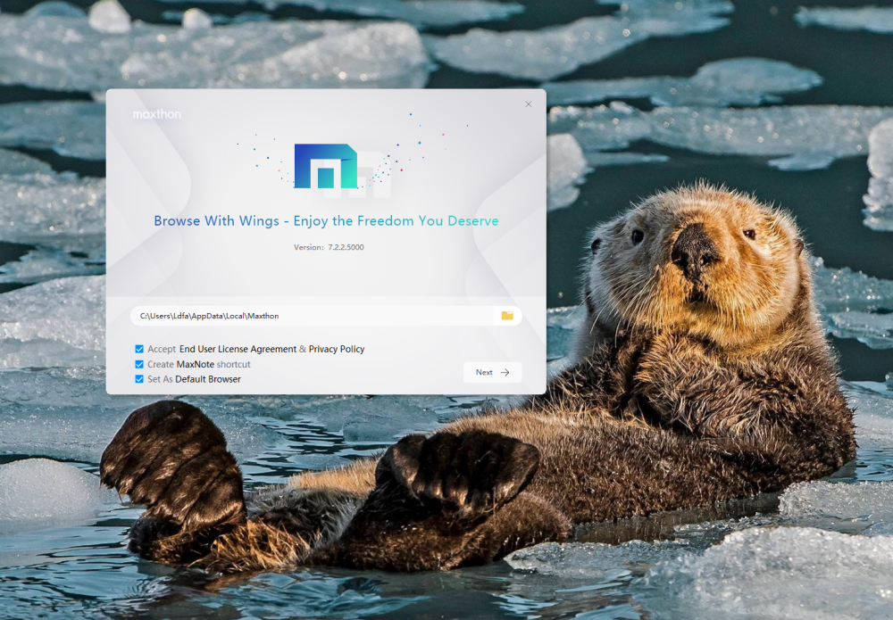This screenshot has width=893, height=620.
Task: Click the folder browse icon
Action: coord(507,316)
